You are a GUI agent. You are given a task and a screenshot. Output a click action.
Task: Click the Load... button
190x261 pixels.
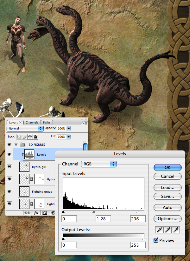(168, 187)
